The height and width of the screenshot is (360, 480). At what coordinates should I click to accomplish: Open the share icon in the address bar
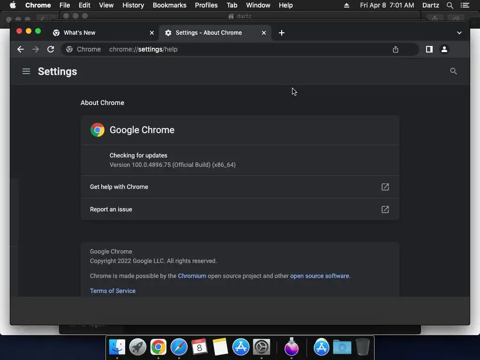click(396, 49)
